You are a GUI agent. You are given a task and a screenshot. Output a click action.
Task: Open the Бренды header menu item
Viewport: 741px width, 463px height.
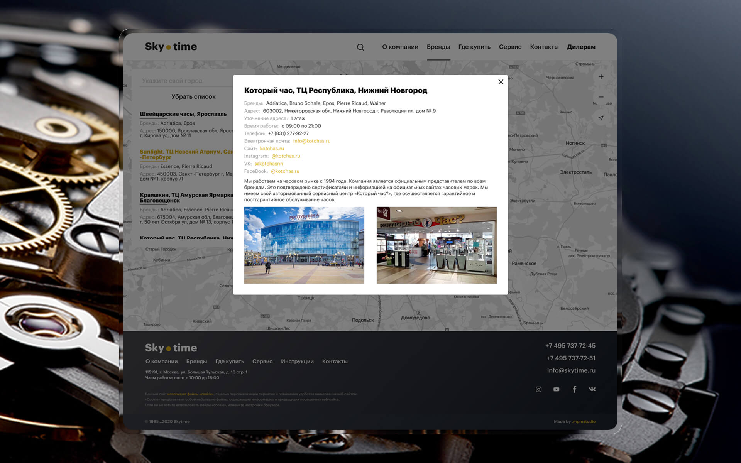coord(438,47)
